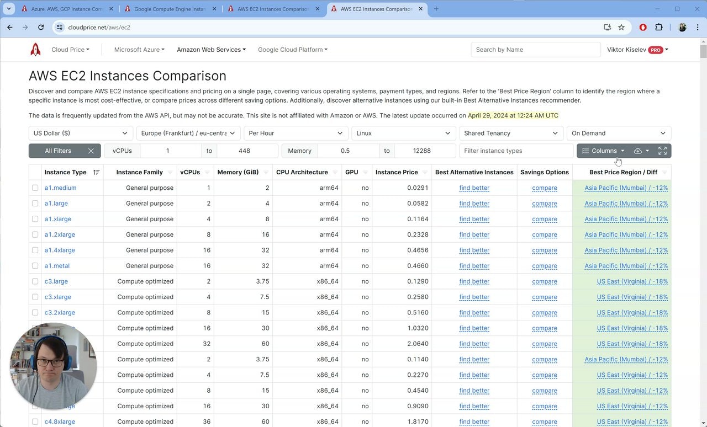
Task: Open the browser extensions puzzle icon
Action: pos(659,27)
